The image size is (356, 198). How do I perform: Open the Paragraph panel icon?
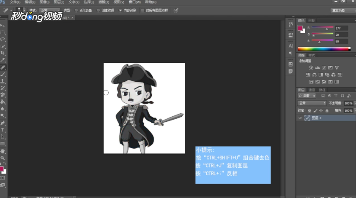point(290,53)
